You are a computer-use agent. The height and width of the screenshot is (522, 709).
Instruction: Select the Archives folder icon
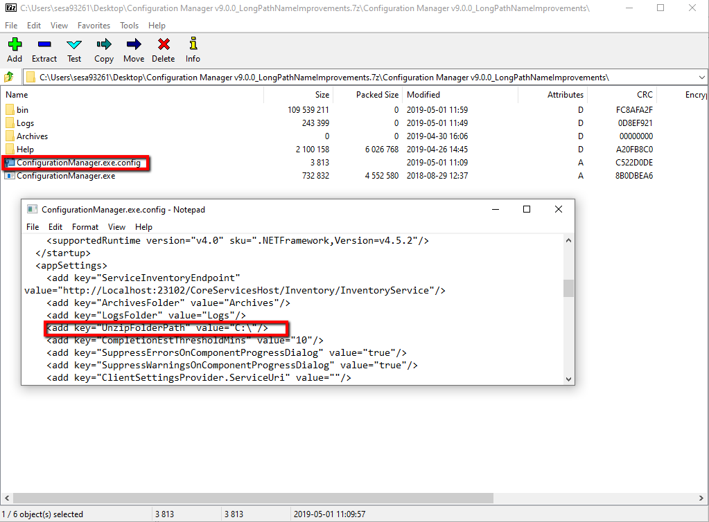(x=10, y=136)
